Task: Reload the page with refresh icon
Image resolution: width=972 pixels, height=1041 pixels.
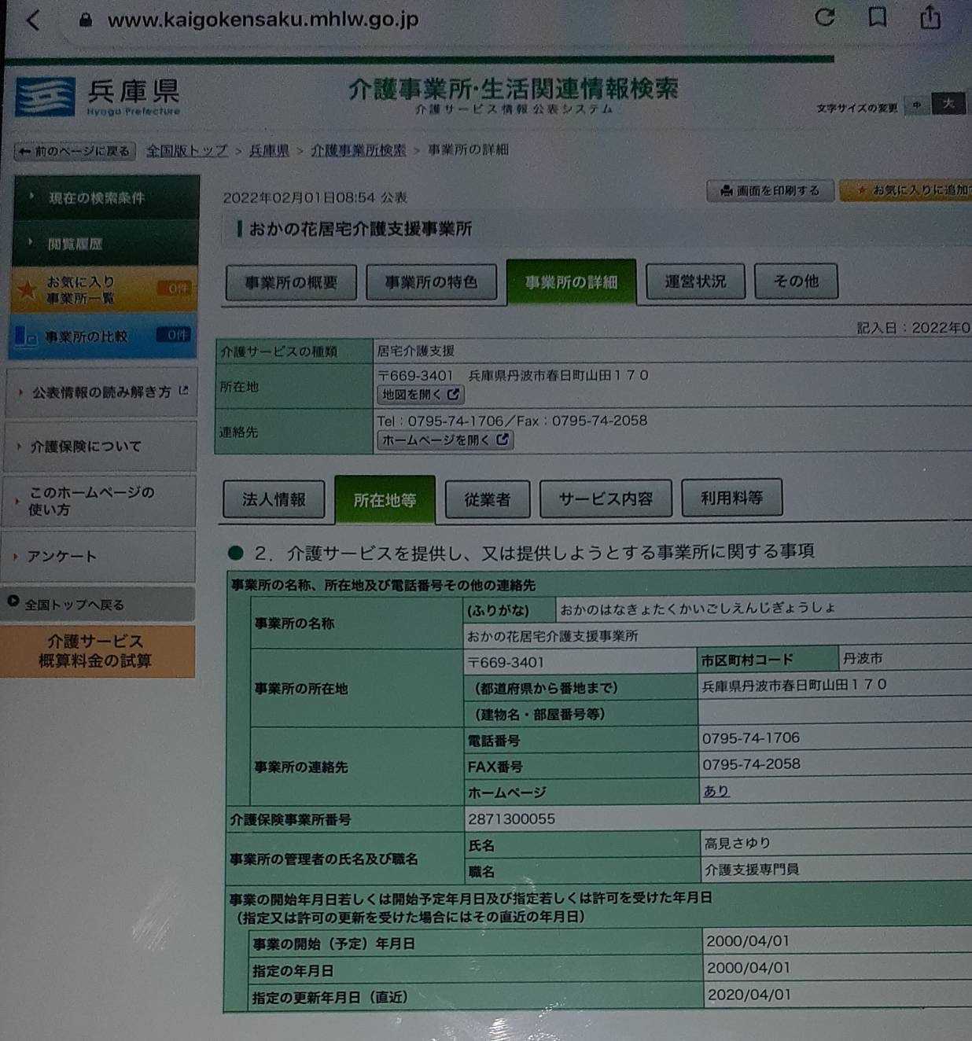Action: (825, 17)
